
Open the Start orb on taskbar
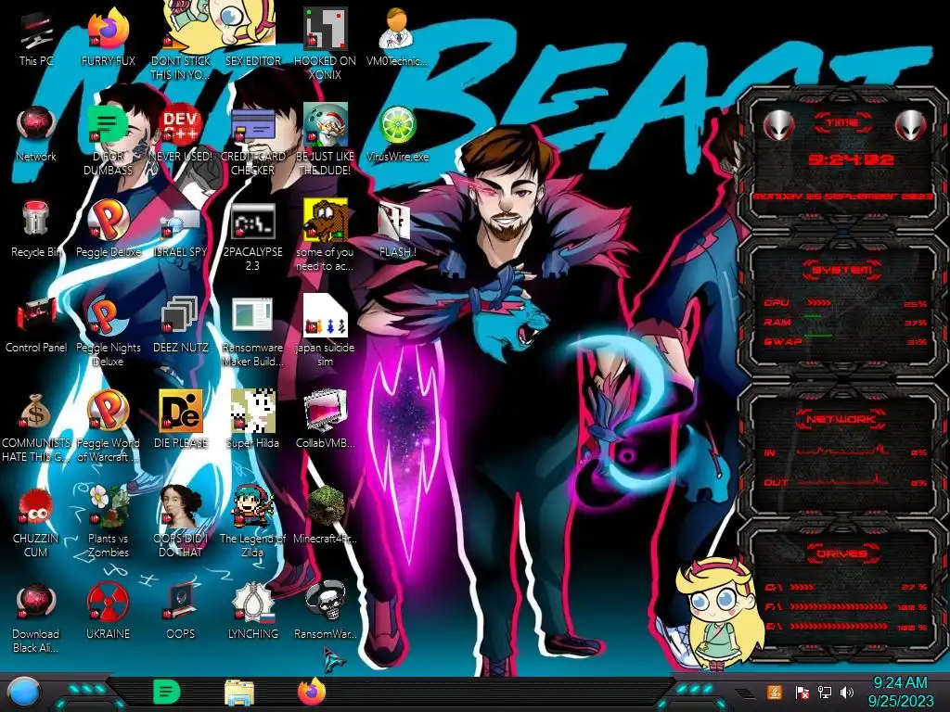[23, 693]
